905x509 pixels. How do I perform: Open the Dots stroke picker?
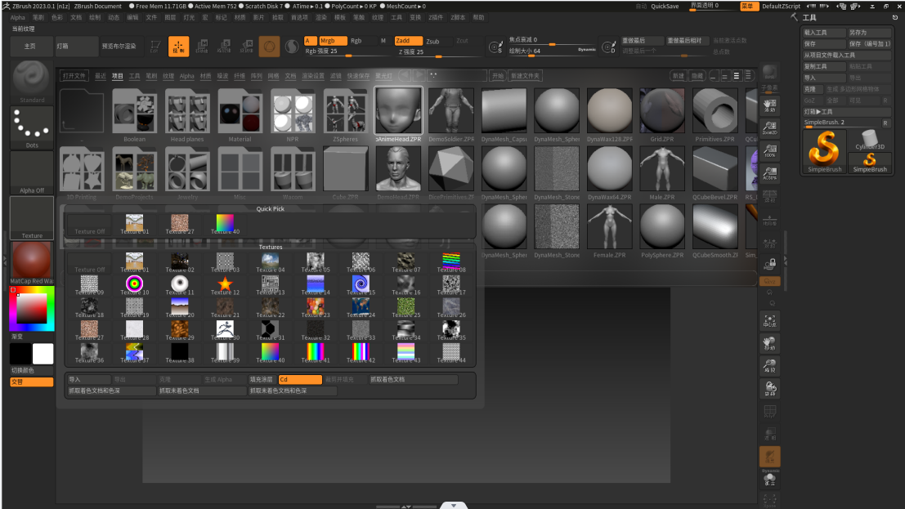coord(32,127)
